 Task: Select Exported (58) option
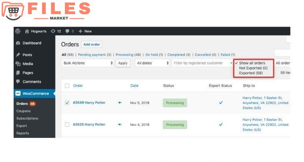point(251,73)
